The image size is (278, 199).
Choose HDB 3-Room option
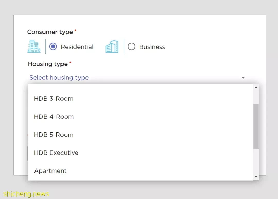point(140,99)
